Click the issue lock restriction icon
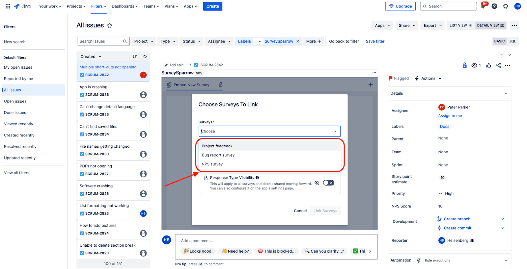527x269 pixels. click(x=464, y=65)
